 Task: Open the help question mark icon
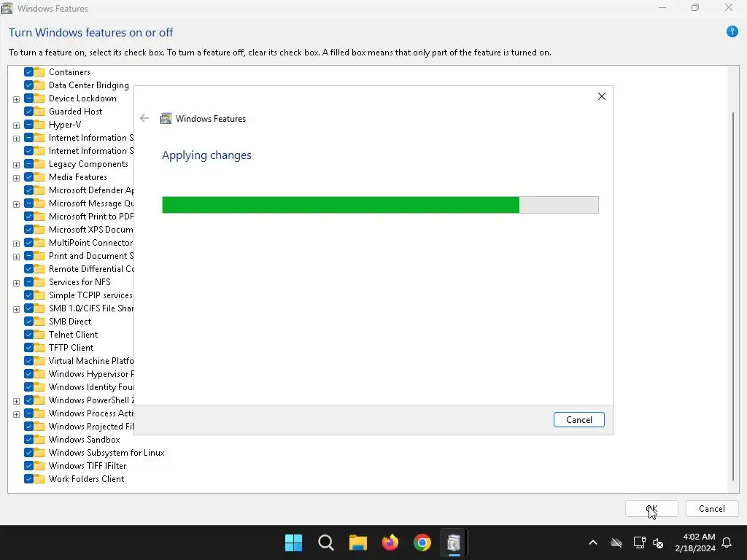[x=732, y=32]
